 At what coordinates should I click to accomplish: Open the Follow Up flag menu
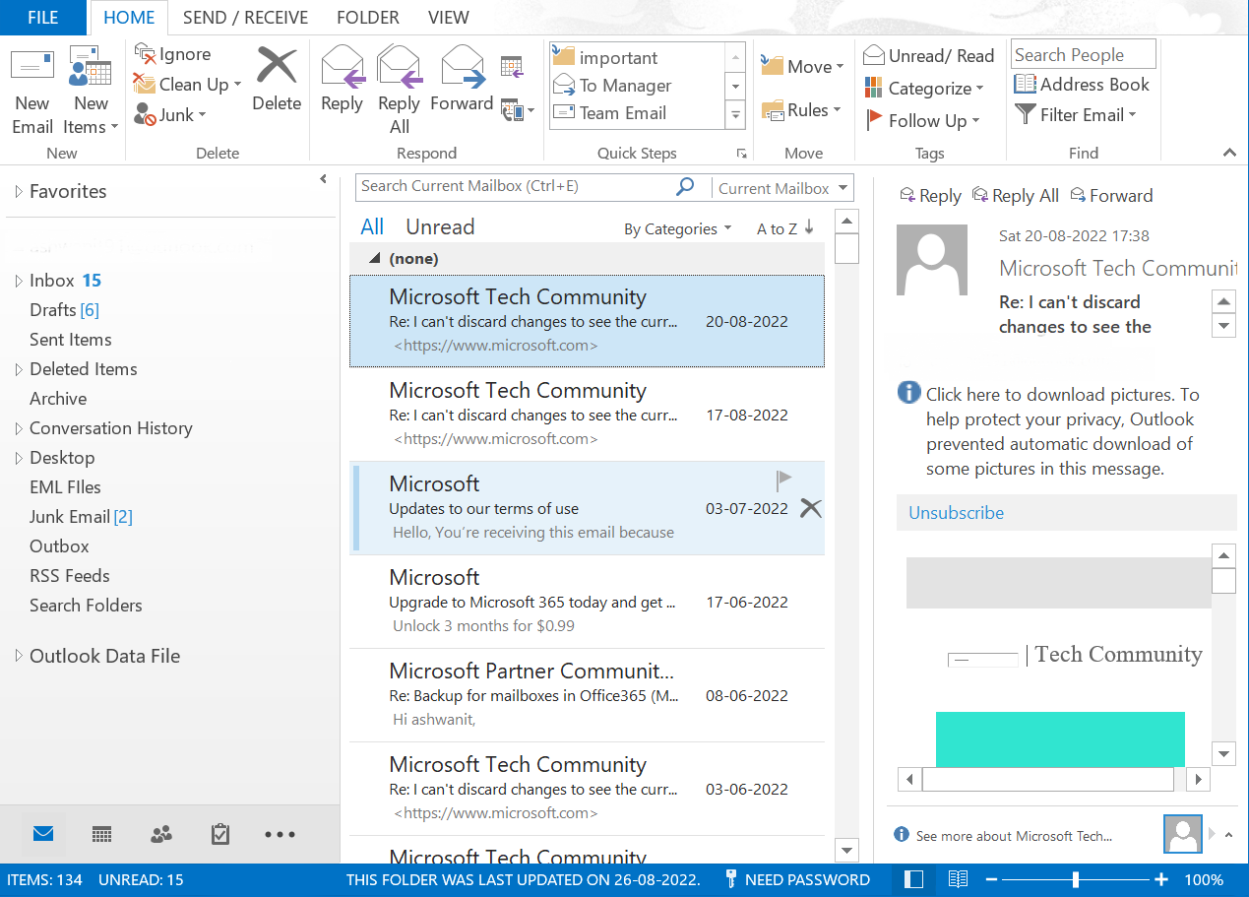(x=922, y=121)
